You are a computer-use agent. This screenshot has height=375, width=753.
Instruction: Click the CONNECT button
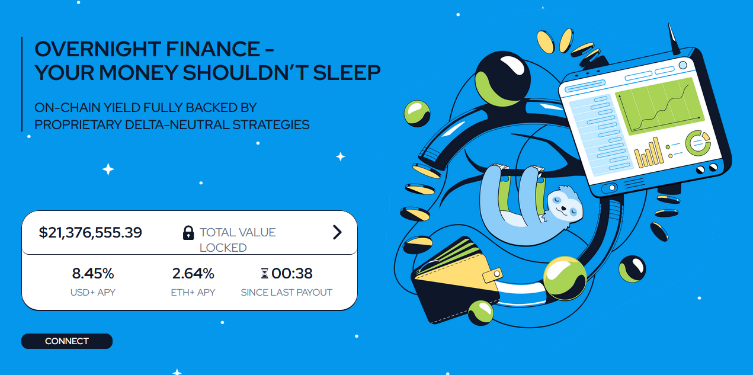(x=66, y=341)
